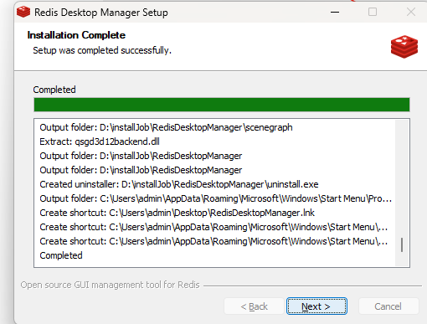Click 'Setup was completed successfully.' text
The height and width of the screenshot is (324, 427).
(x=102, y=50)
